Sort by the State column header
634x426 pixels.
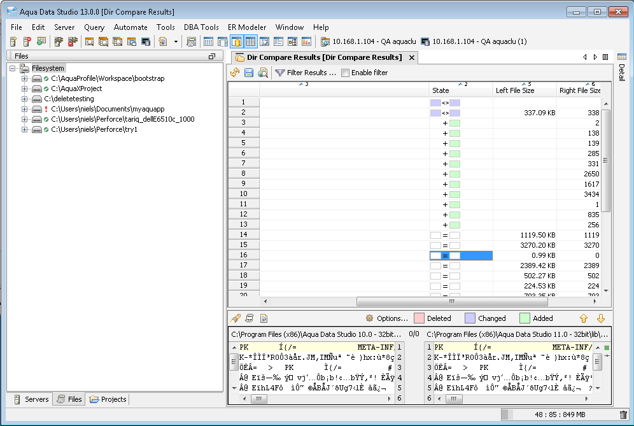pos(460,89)
